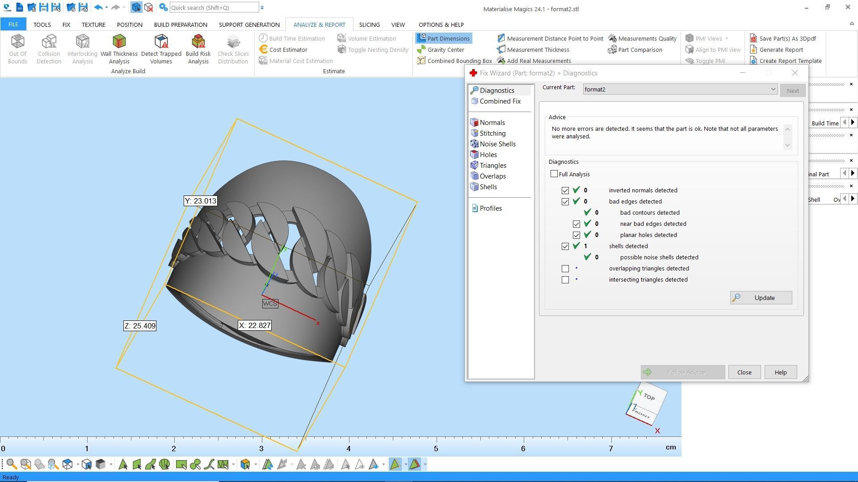Click Detect Trapped Volumes icon

point(161,49)
